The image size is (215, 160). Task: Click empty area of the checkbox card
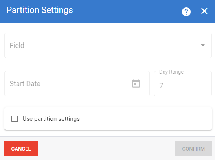[x=145, y=119]
